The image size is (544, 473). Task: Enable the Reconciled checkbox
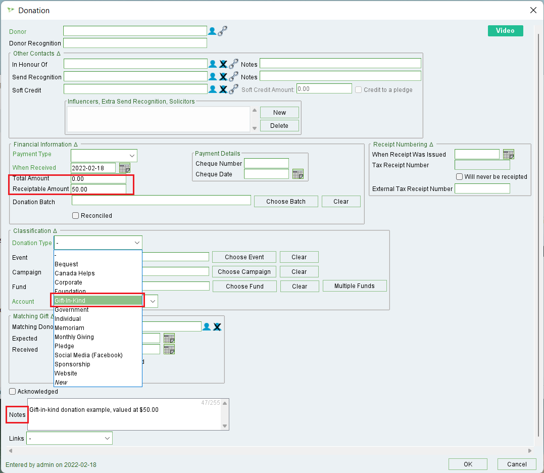click(x=76, y=216)
